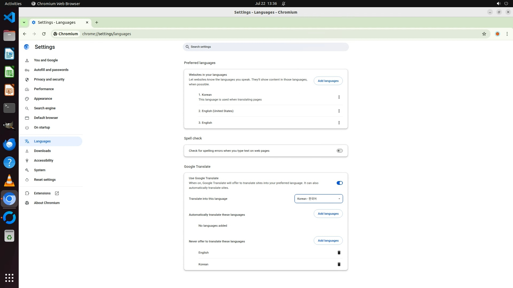Image resolution: width=513 pixels, height=288 pixels.
Task: Open Privacy and security settings section
Action: (x=49, y=79)
